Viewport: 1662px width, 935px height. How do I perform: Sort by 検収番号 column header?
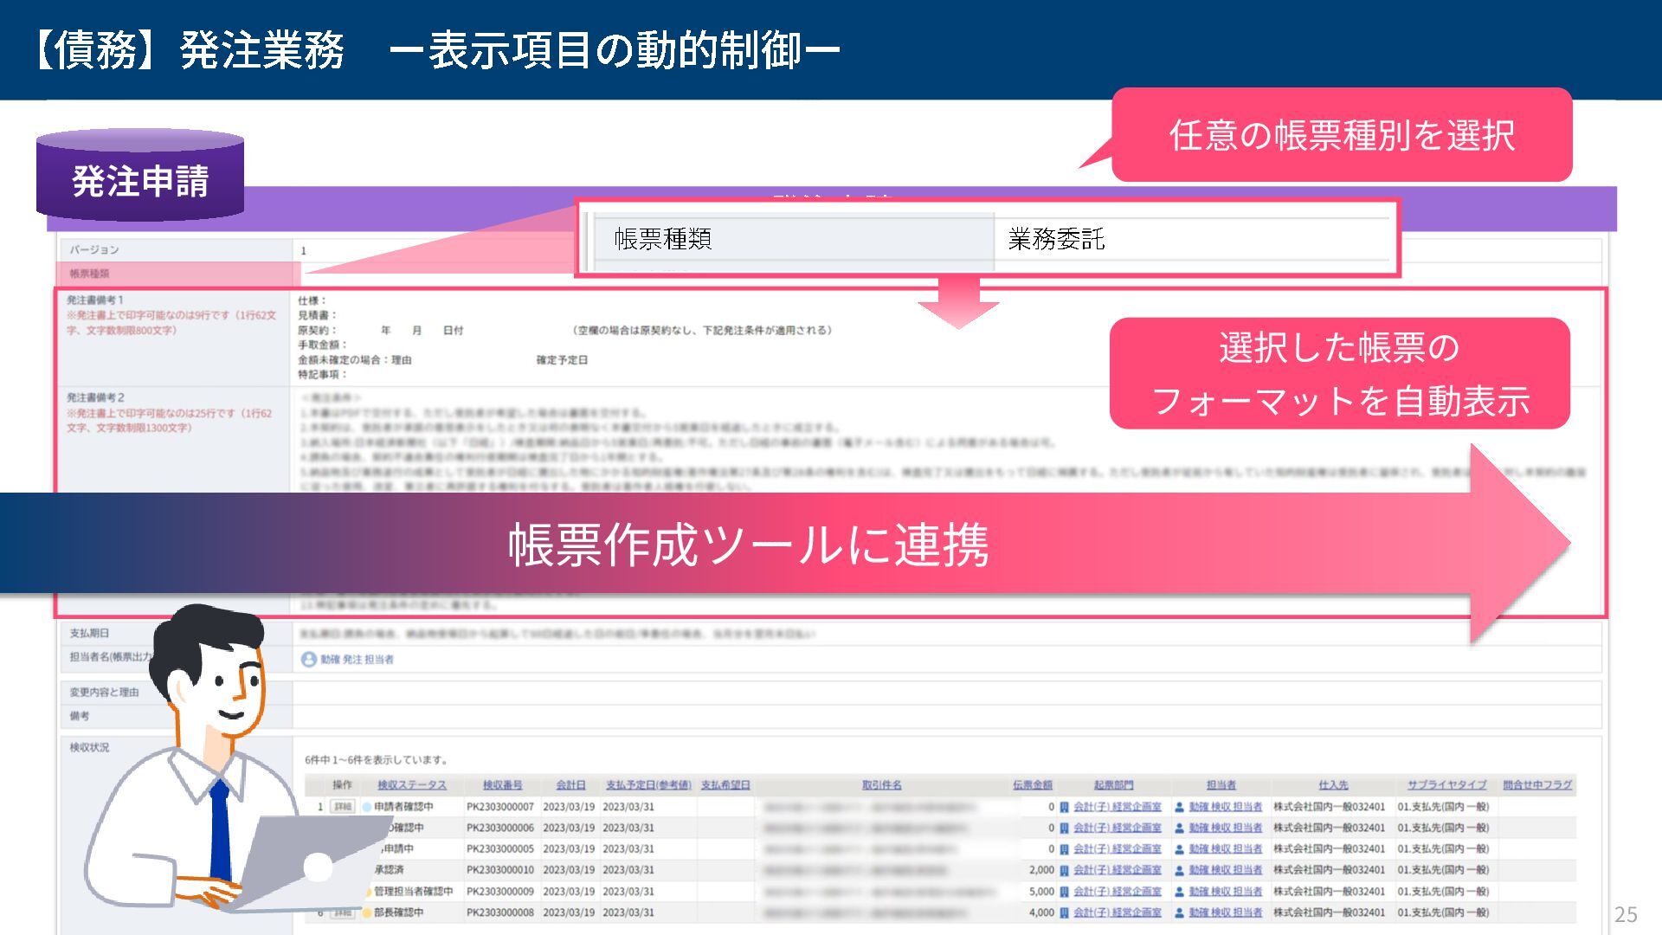(x=502, y=785)
